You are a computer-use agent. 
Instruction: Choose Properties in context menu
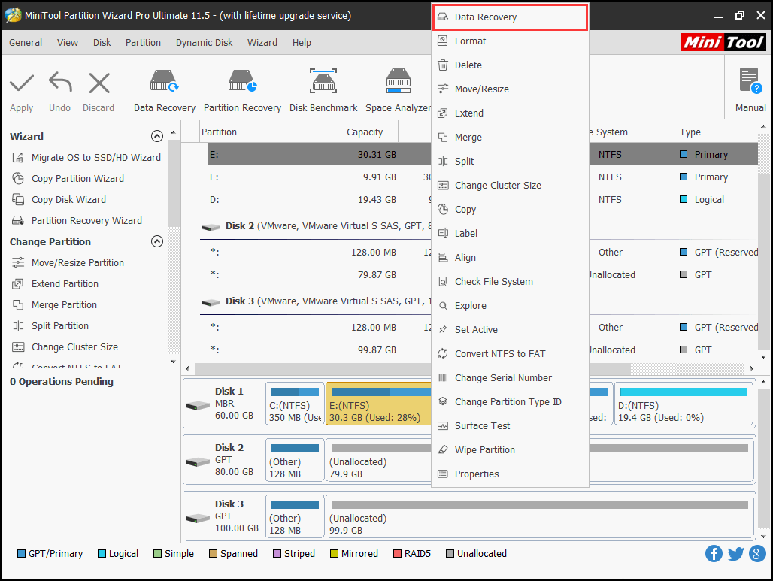(x=511, y=474)
